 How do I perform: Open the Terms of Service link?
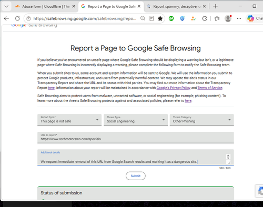pos(210,88)
